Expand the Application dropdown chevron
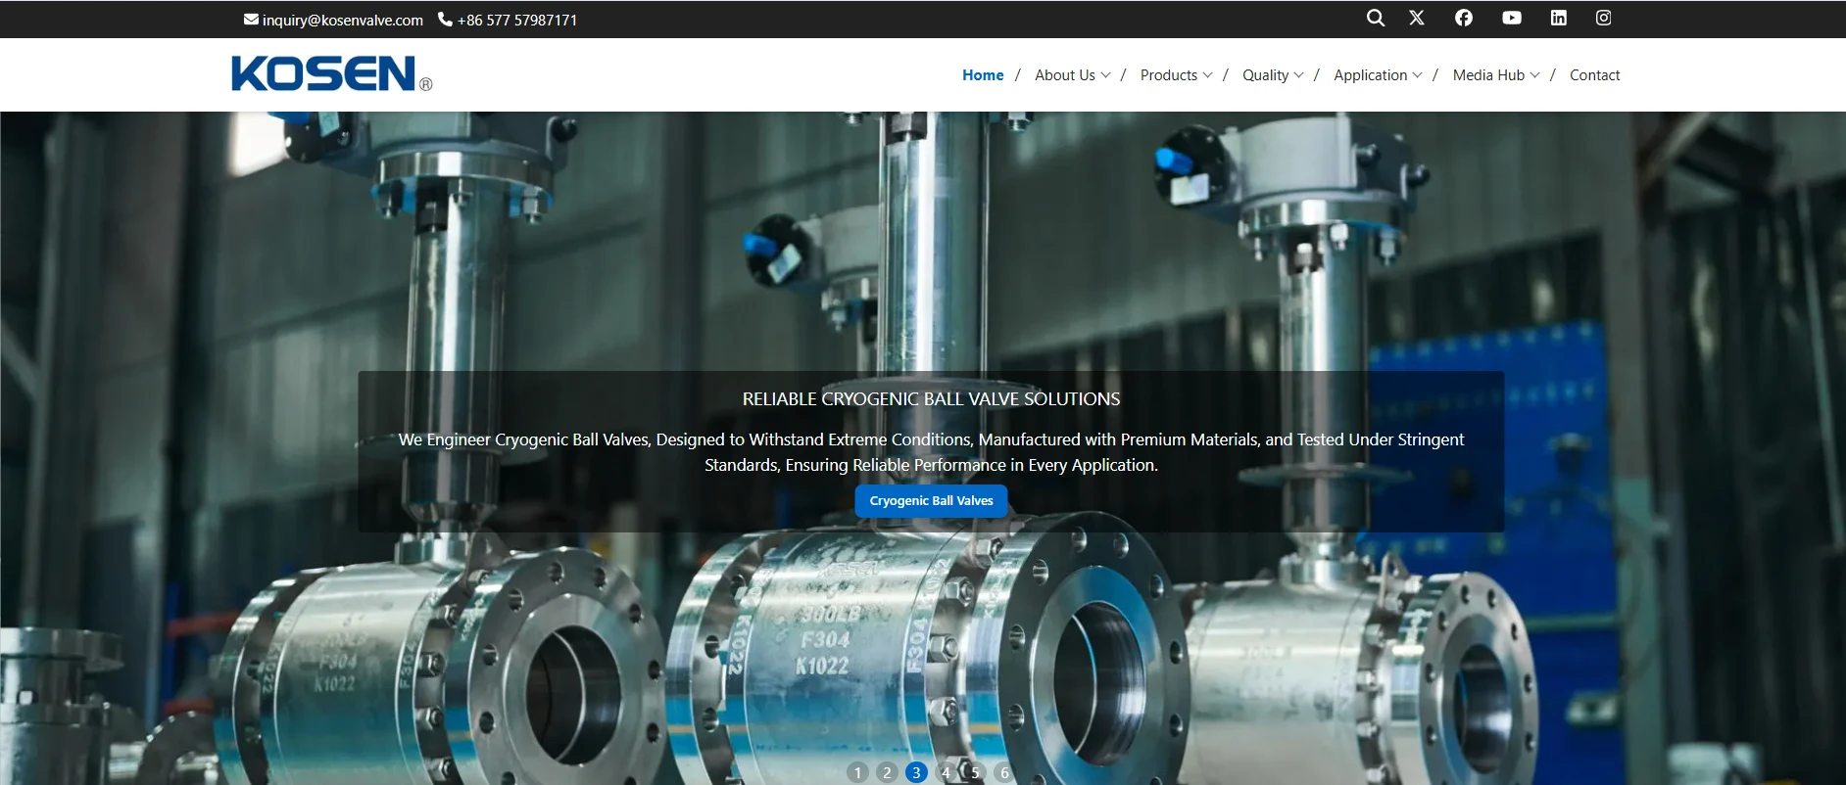The height and width of the screenshot is (785, 1846). pos(1418,75)
